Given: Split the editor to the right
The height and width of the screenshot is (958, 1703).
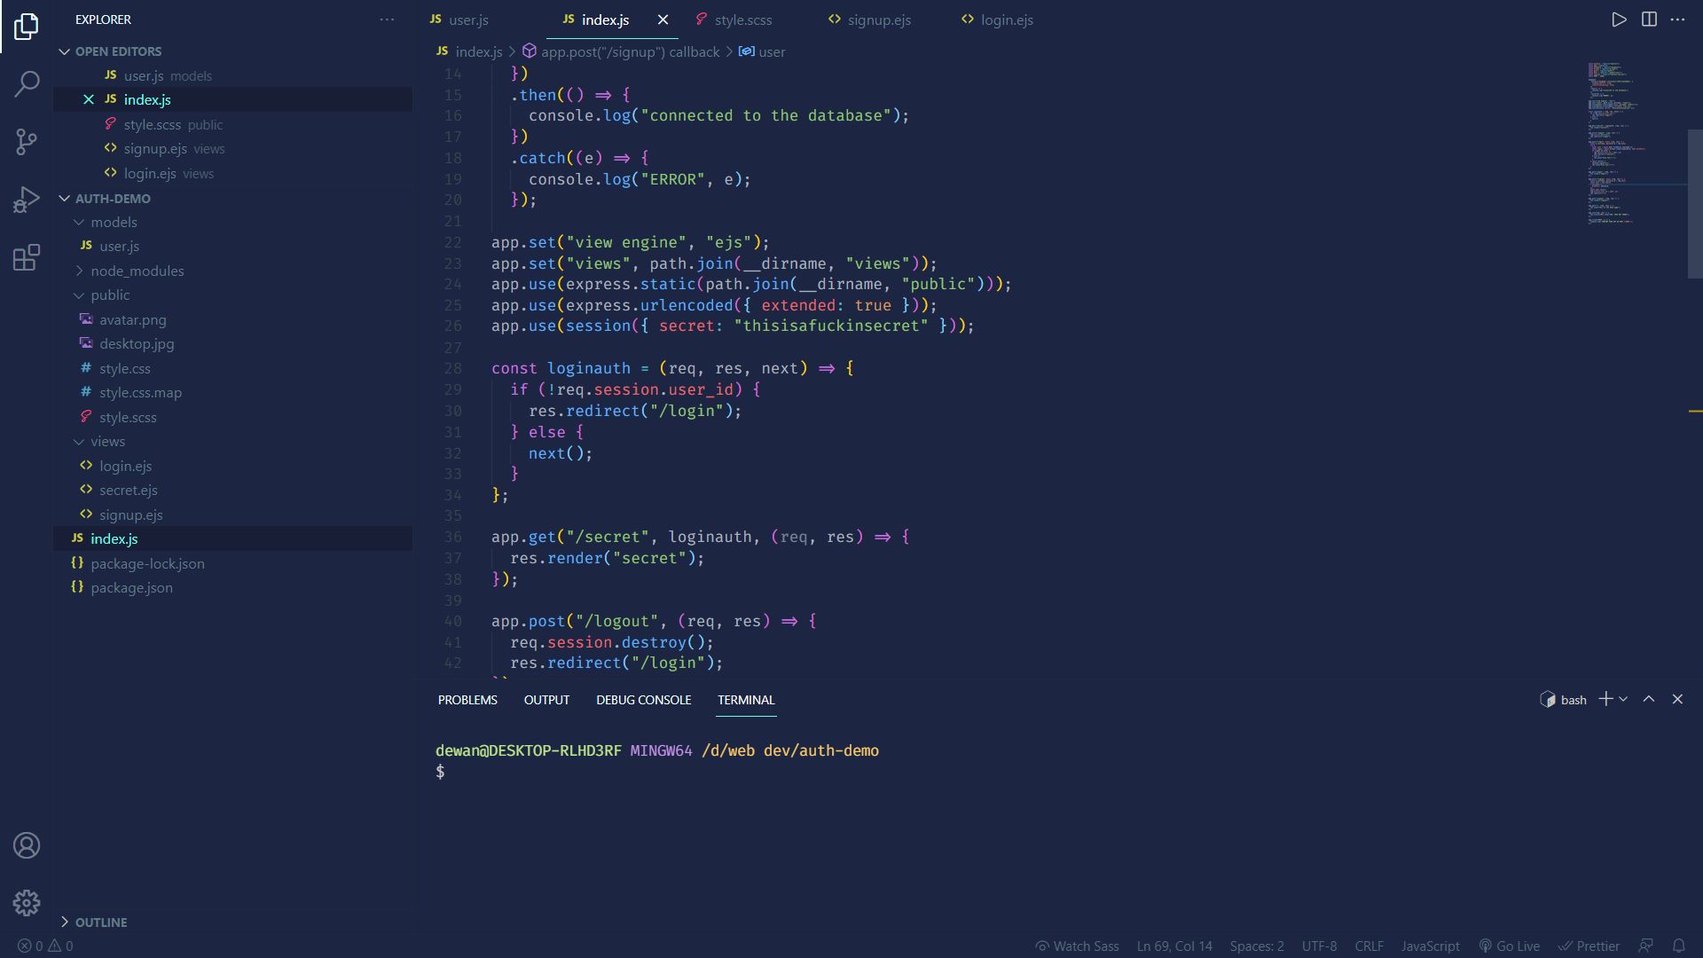Looking at the screenshot, I should (x=1649, y=20).
